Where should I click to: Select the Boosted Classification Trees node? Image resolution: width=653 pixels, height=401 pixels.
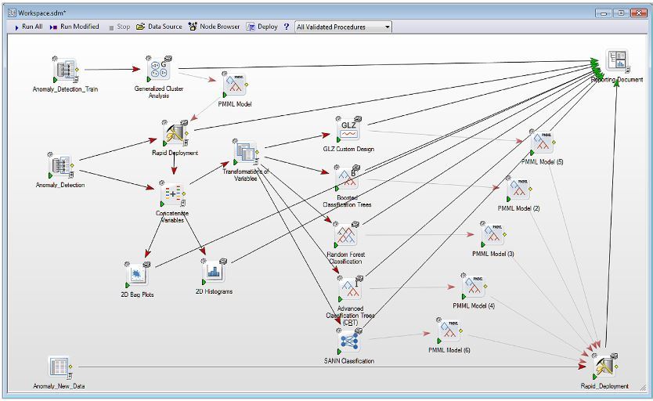click(348, 178)
